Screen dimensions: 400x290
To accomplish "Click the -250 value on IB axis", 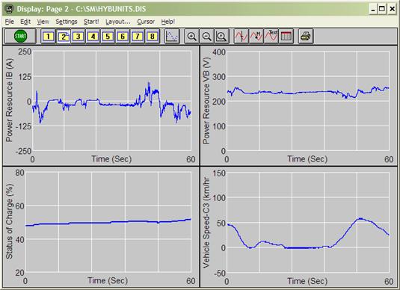I will coord(23,151).
